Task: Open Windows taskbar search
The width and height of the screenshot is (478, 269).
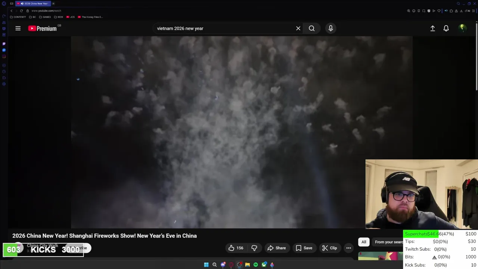Action: click(214, 265)
